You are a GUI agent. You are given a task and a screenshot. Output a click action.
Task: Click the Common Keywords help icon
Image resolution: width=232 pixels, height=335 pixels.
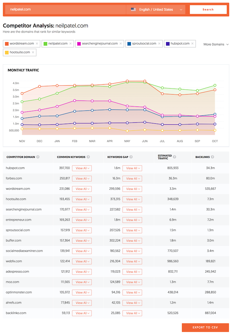click(88, 157)
